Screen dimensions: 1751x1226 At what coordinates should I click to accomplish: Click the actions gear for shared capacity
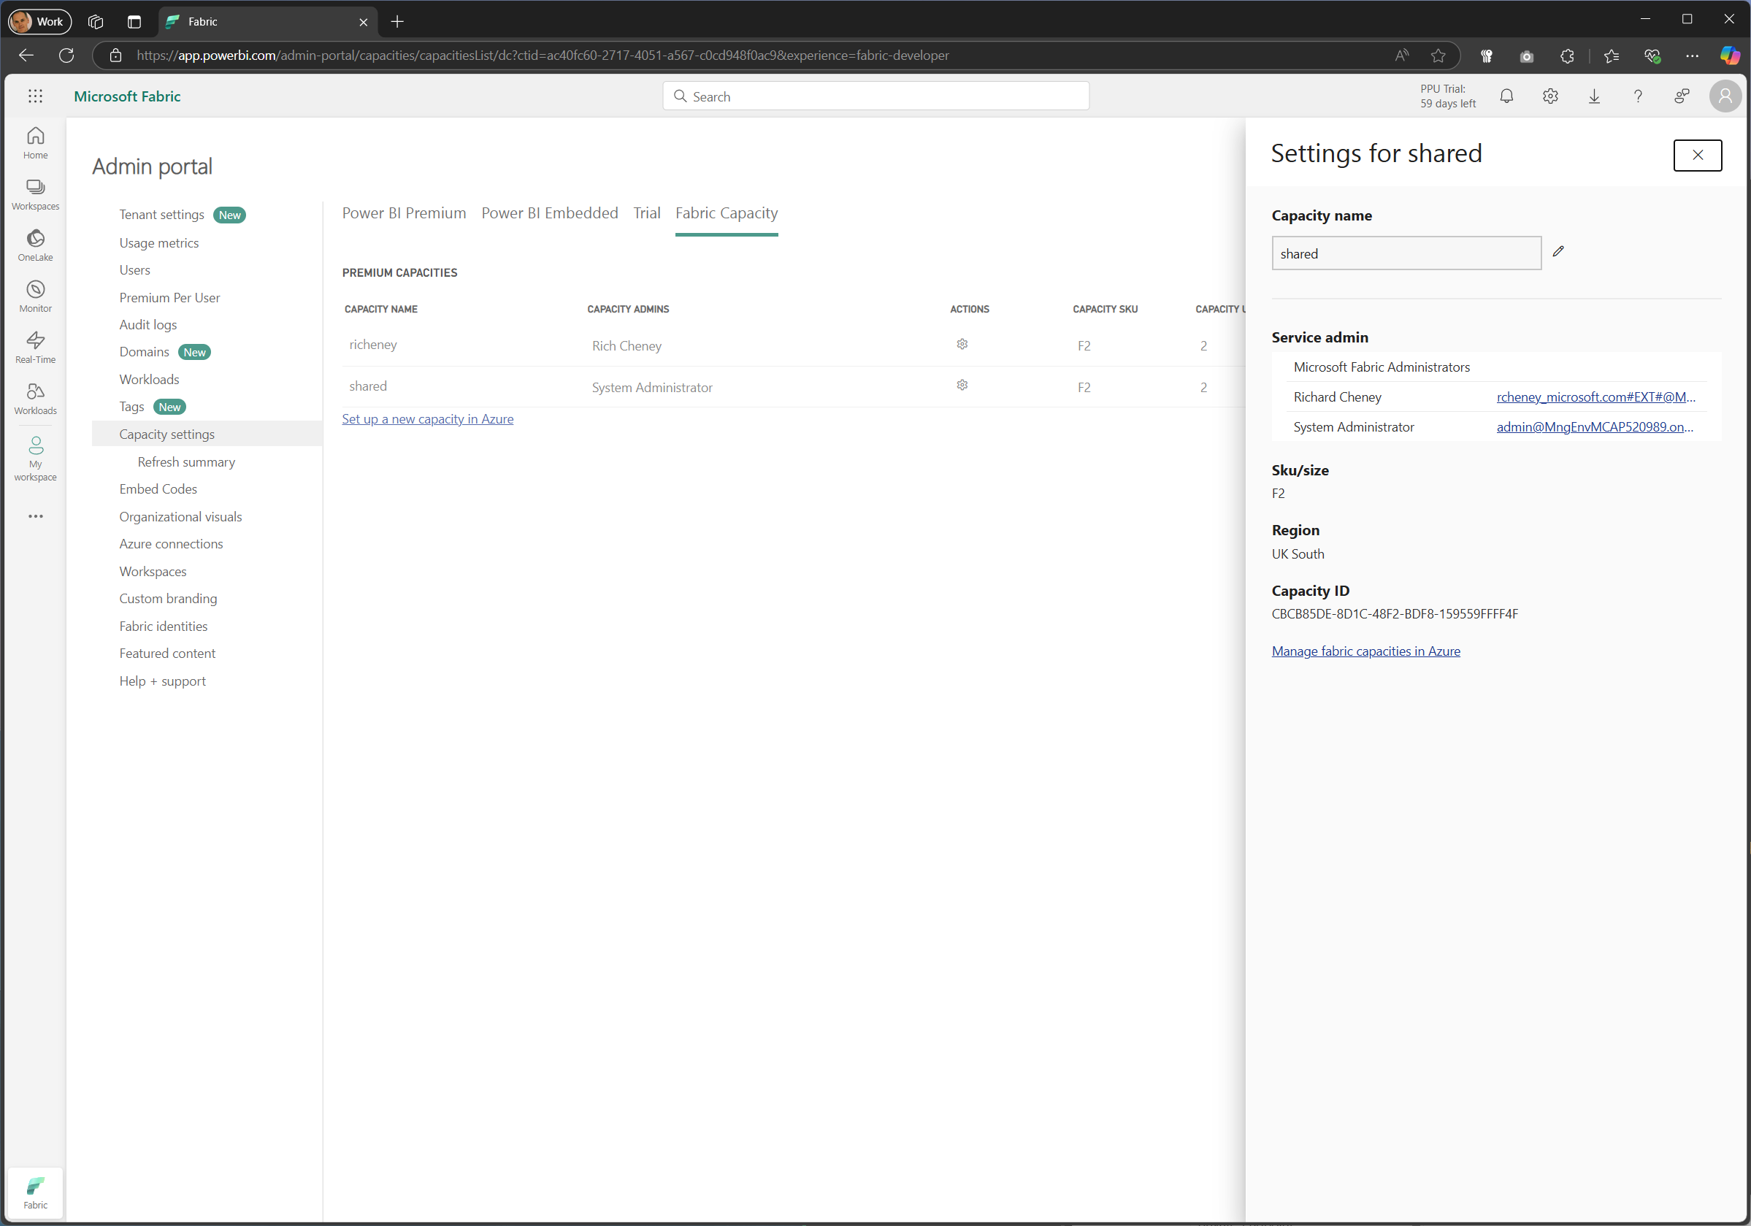pos(962,385)
